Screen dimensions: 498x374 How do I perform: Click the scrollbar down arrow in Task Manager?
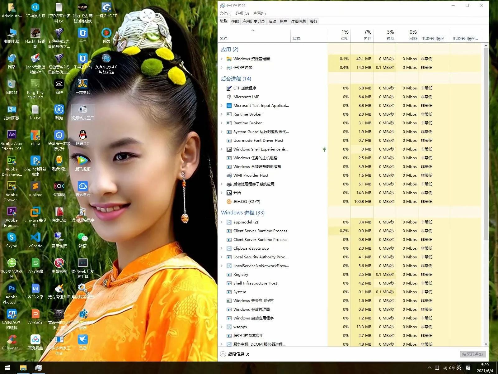(486, 344)
